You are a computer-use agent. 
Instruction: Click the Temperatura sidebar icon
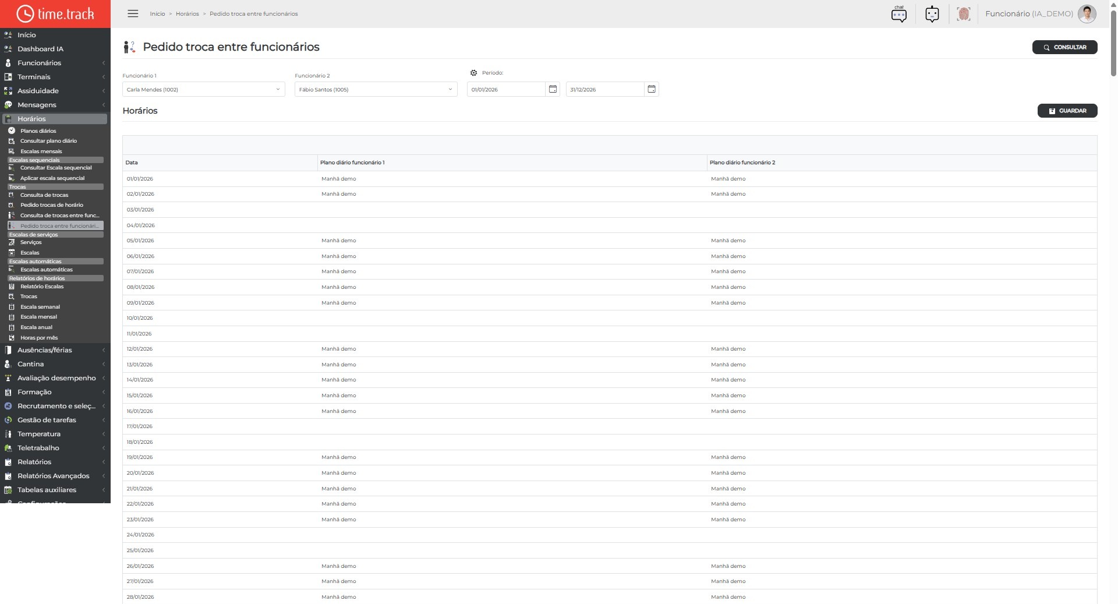[8, 434]
